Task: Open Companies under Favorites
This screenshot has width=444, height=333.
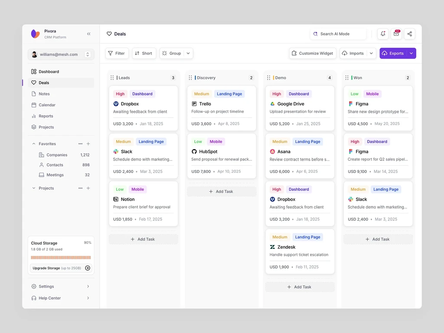Action: click(x=64, y=155)
